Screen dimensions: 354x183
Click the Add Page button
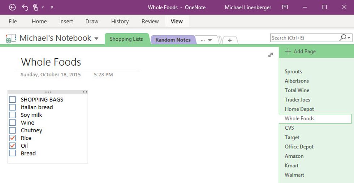click(x=300, y=52)
